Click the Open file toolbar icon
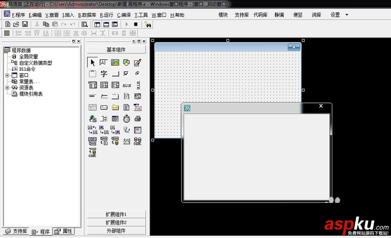The height and width of the screenshot is (238, 391). coord(16,24)
